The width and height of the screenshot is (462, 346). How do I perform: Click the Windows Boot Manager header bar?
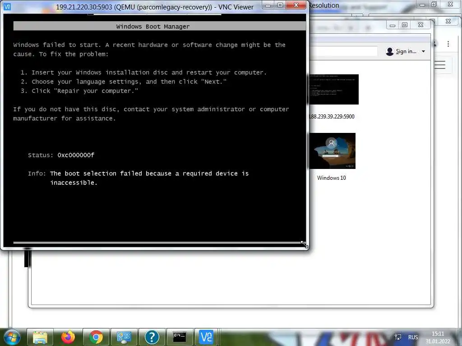[x=159, y=26]
